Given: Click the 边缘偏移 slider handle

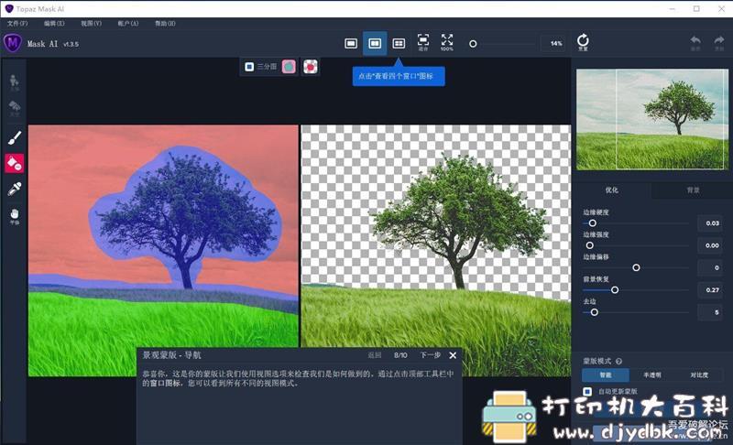Looking at the screenshot, I should tap(636, 267).
